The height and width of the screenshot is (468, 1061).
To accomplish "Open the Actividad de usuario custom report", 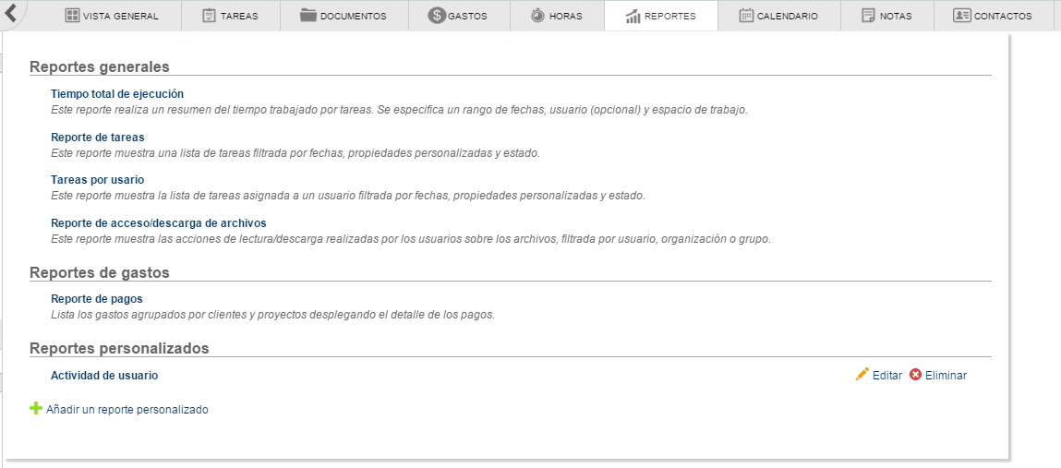I will click(x=104, y=376).
